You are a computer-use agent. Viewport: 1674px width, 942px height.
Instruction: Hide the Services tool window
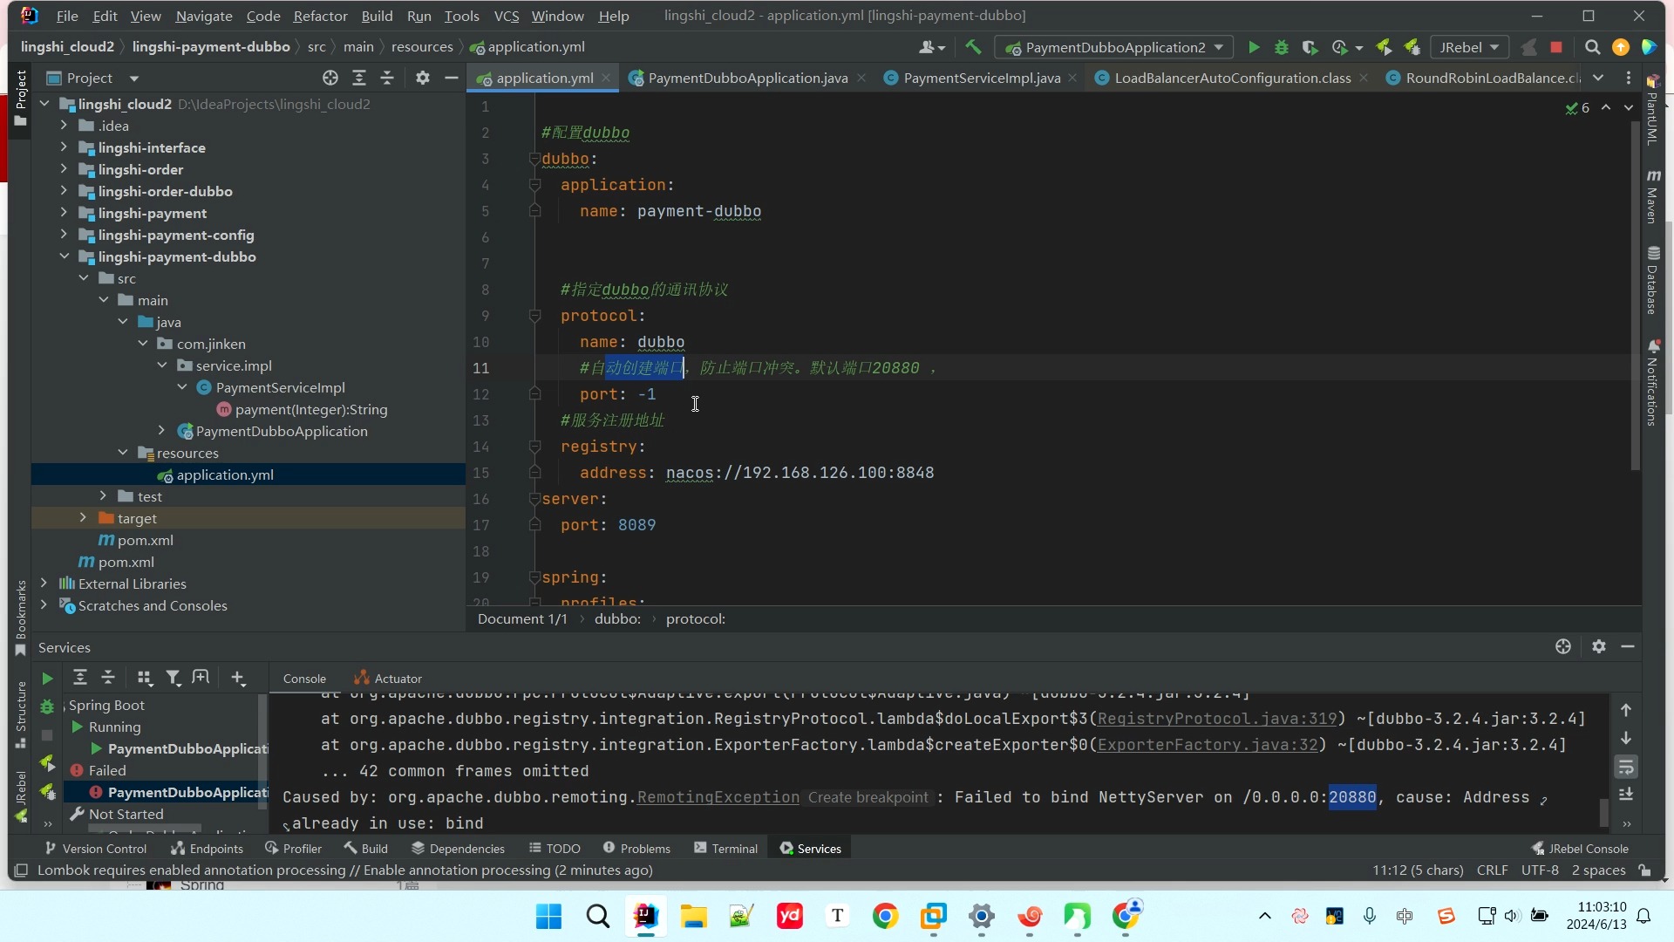[x=1627, y=646]
